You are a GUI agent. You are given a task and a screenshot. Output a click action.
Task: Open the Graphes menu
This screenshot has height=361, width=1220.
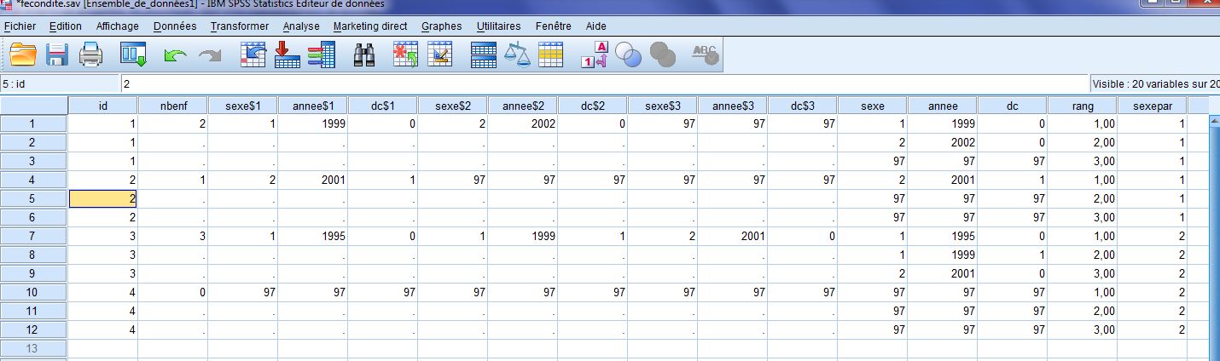pos(442,26)
